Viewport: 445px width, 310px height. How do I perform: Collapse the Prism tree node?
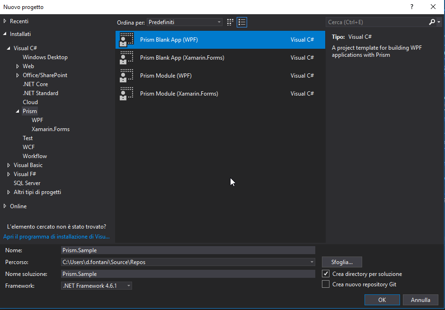pos(18,111)
